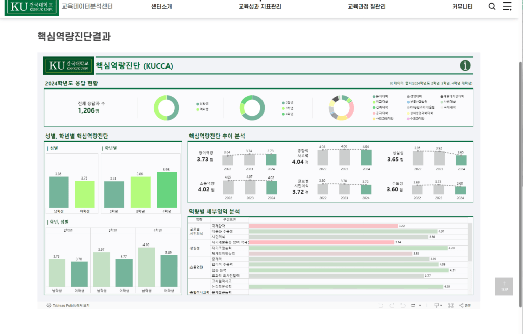Open 교육성과 지표관리 menu
The width and height of the screenshot is (523, 334).
click(260, 6)
